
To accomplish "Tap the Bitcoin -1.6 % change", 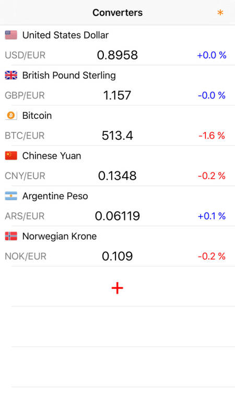I will click(x=212, y=136).
